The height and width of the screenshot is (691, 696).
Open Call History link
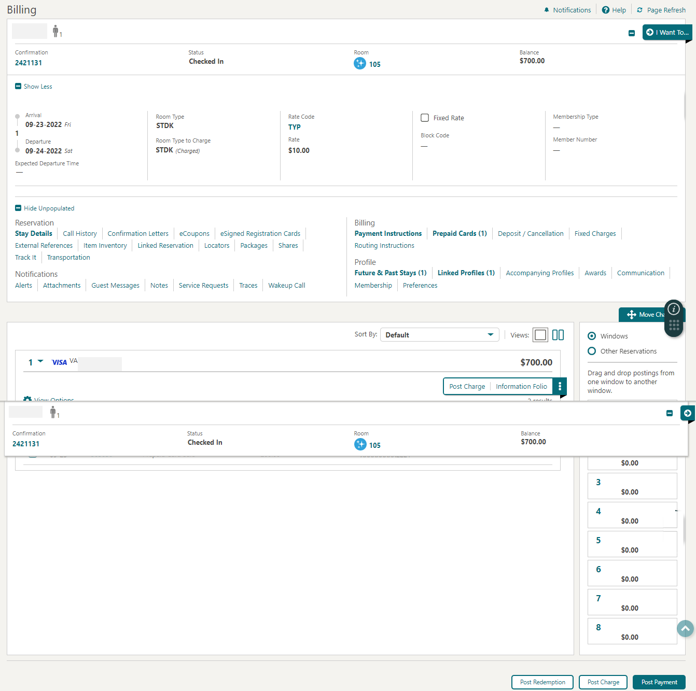click(80, 234)
